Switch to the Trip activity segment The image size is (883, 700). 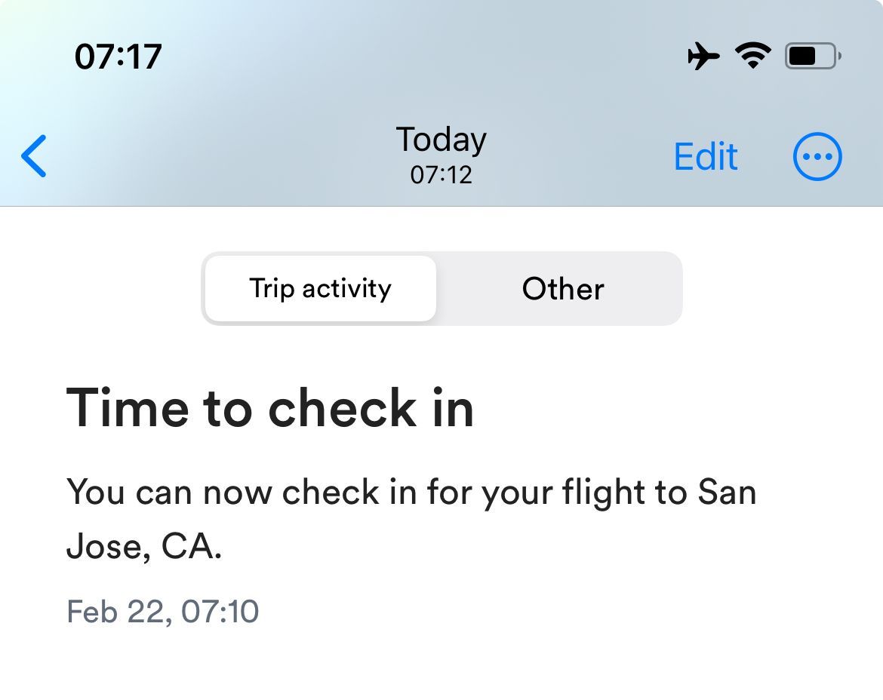[321, 289]
